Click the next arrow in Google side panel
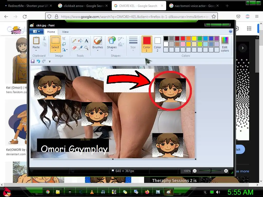Screen dimensions: 263x197 (242, 48)
